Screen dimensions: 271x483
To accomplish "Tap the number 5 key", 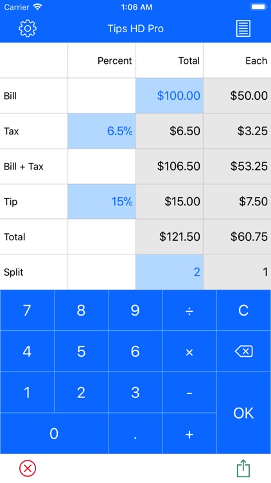I will pos(82,352).
